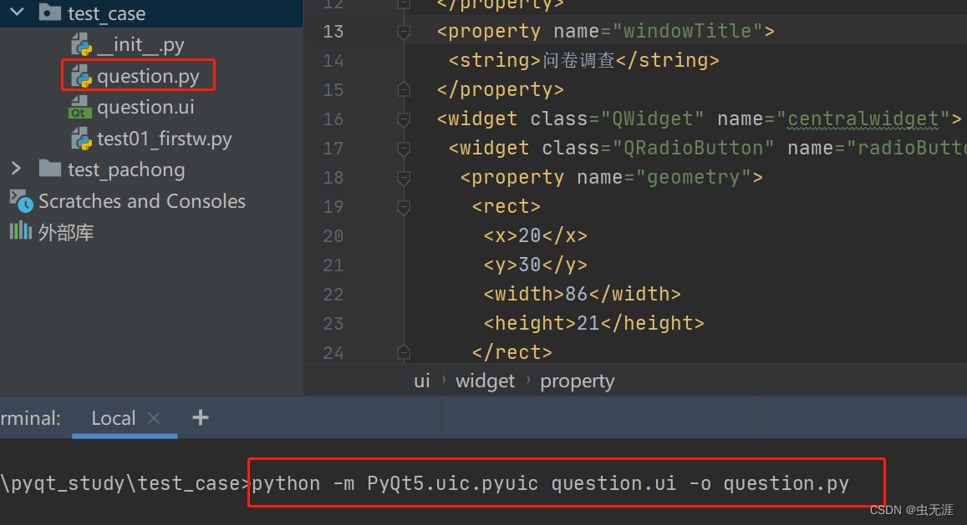Fold the centralwidget element at line 16
This screenshot has height=525, width=967.
coord(404,119)
